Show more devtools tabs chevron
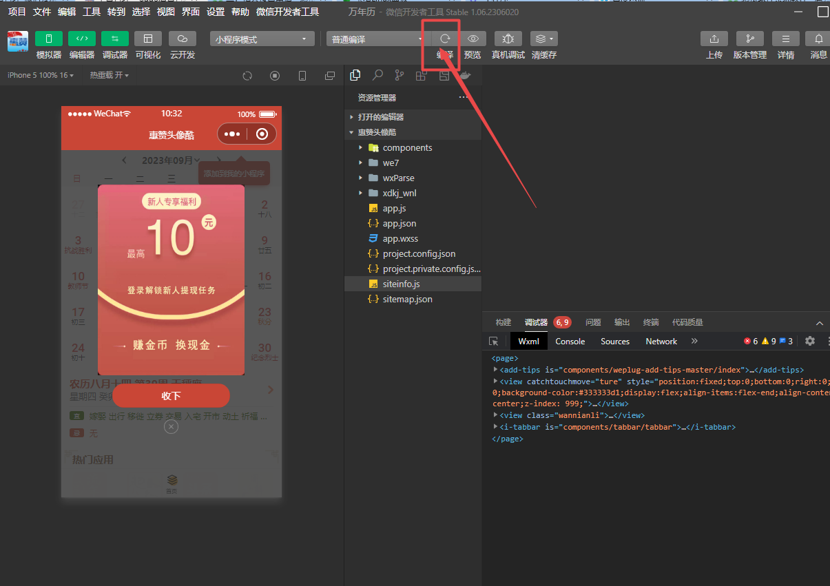Viewport: 830px width, 586px height. (694, 341)
